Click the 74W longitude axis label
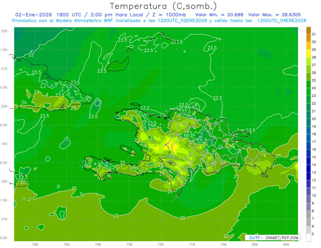The image size is (321, 248). coord(98,245)
